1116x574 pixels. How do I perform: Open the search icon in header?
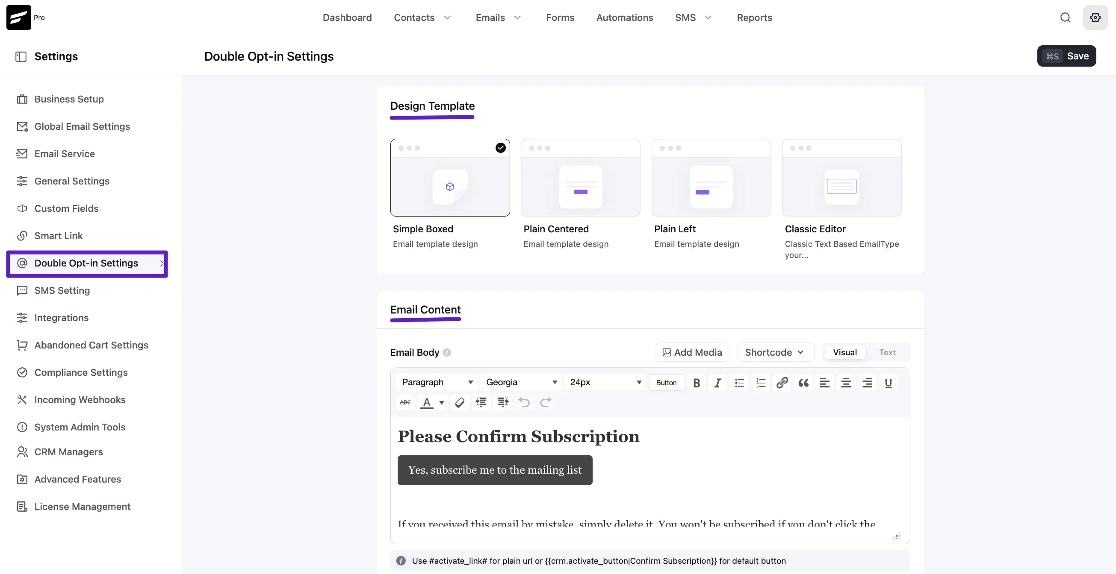(x=1065, y=18)
